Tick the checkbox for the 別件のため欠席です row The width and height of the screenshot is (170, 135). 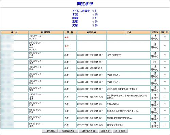pos(165,111)
